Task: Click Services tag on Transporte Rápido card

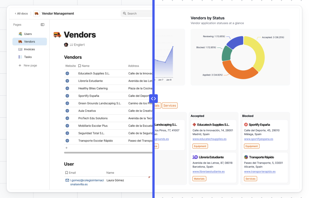Action: (x=250, y=179)
